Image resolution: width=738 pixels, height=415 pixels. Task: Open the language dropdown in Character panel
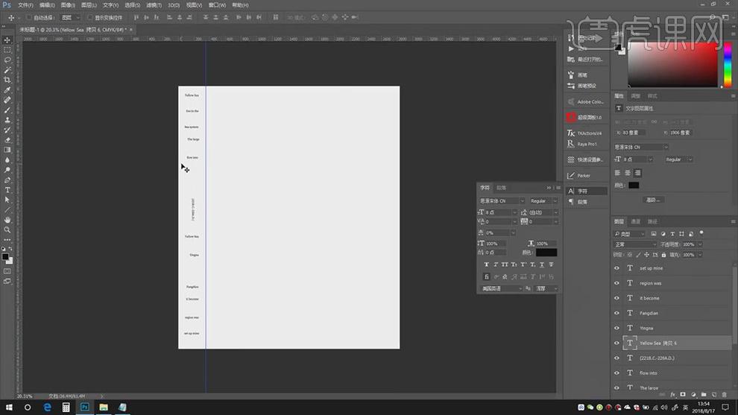pyautogui.click(x=502, y=288)
